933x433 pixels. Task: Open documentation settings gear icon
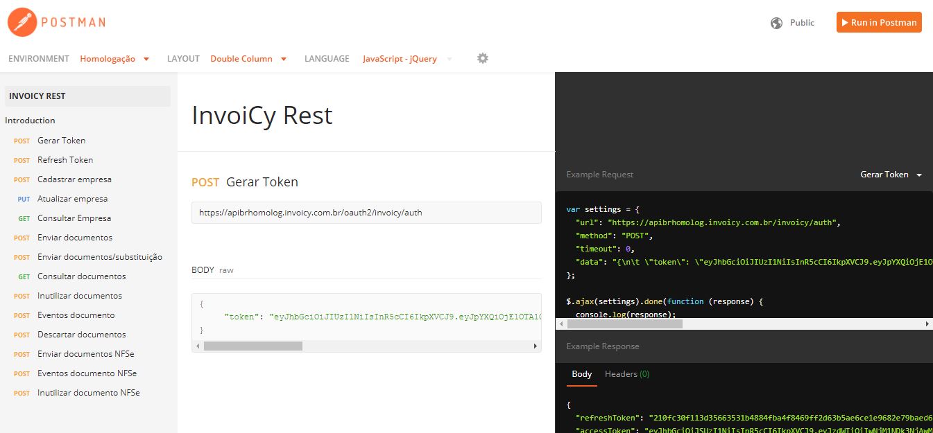[483, 59]
